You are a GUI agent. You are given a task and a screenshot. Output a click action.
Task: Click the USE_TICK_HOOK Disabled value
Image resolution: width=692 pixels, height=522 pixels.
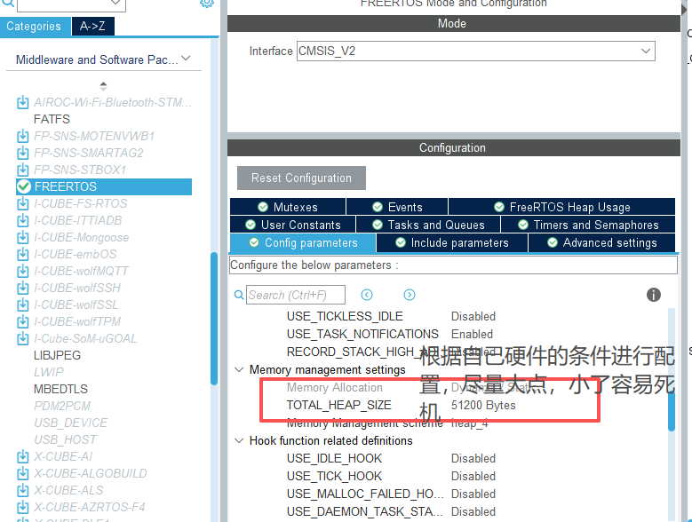473,476
